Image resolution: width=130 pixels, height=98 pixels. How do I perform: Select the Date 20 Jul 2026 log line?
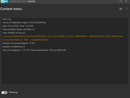click(18, 26)
